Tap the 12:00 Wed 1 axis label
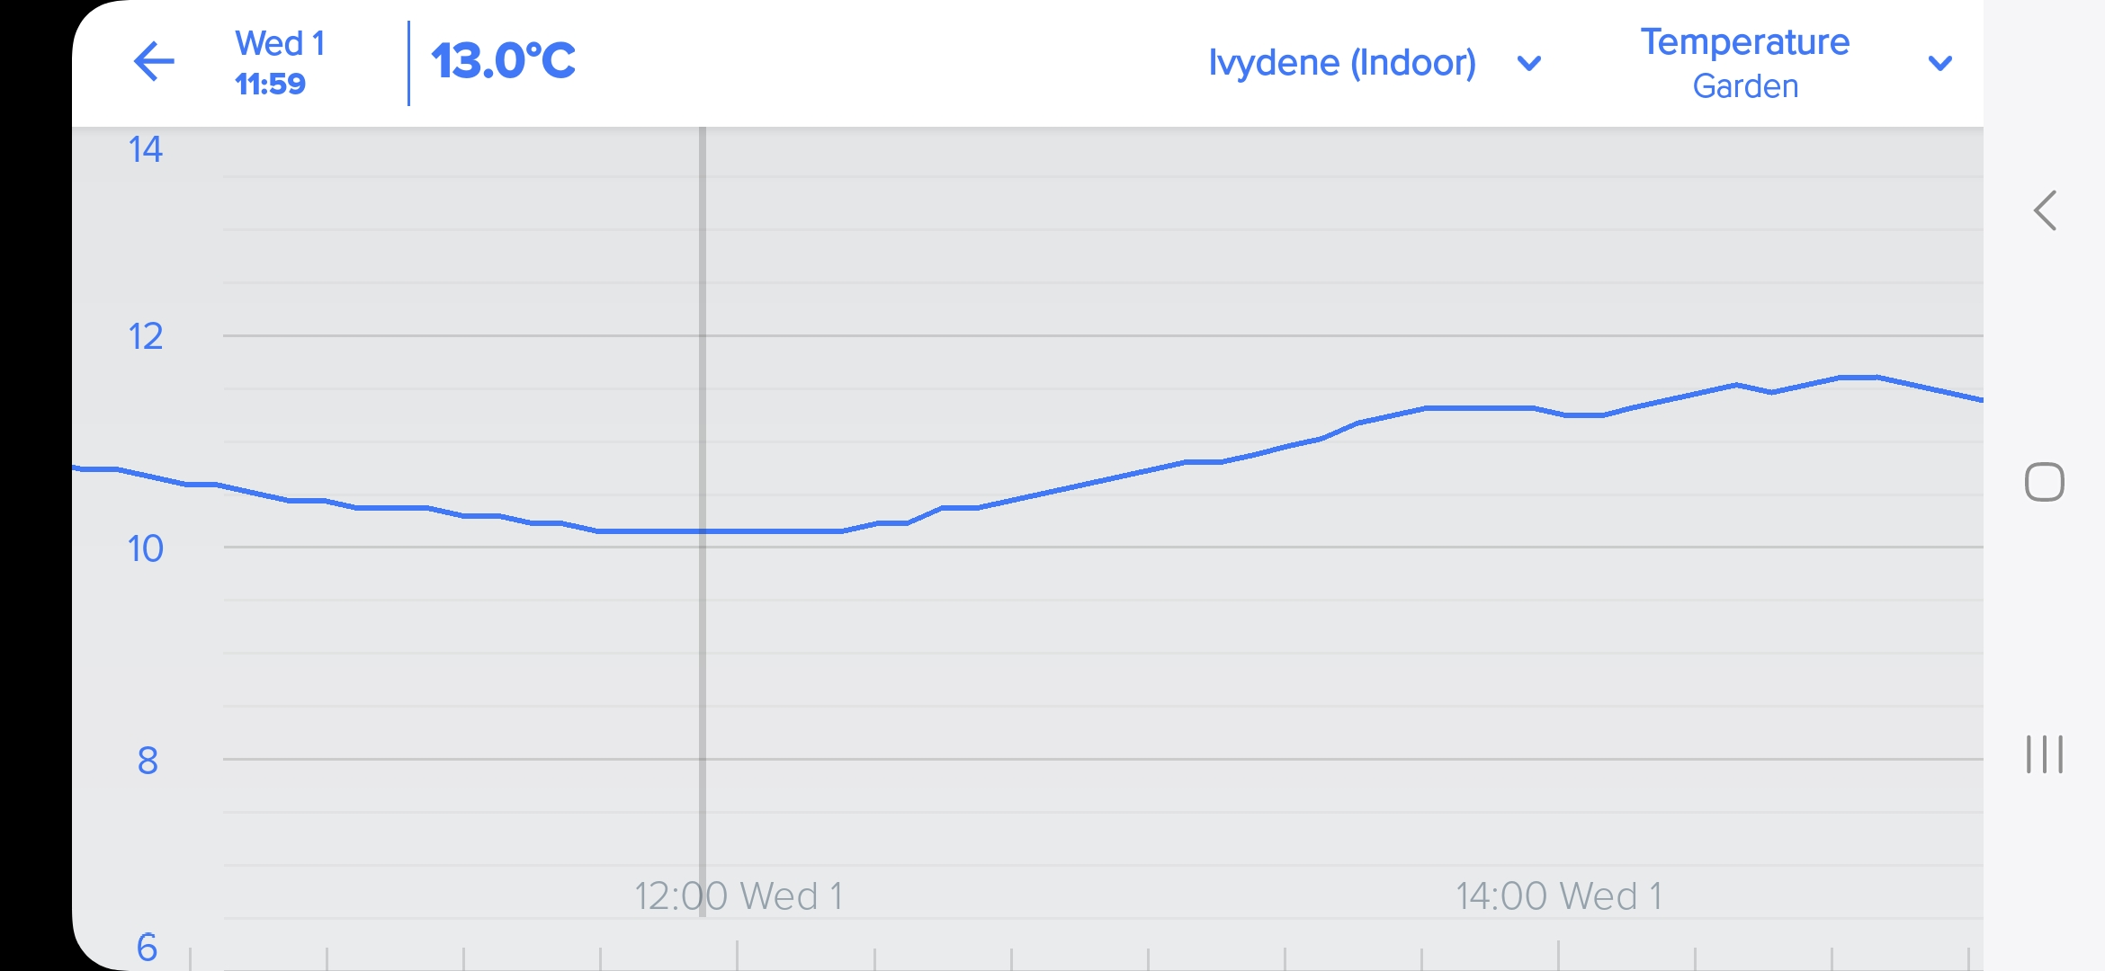 (x=739, y=896)
